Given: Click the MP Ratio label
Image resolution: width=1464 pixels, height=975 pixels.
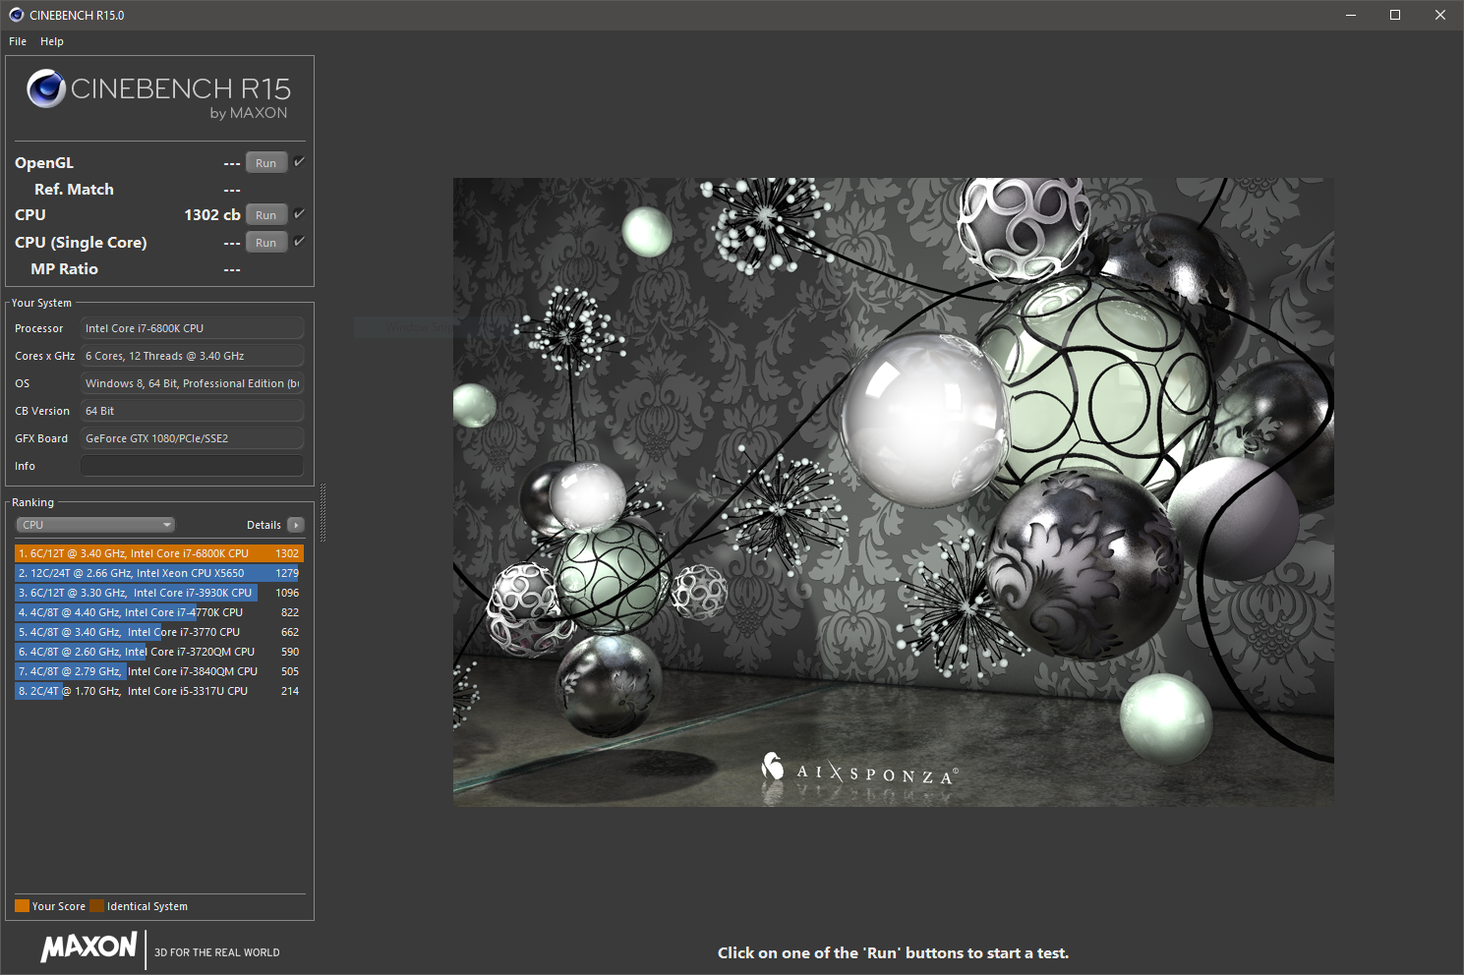Looking at the screenshot, I should [x=64, y=268].
